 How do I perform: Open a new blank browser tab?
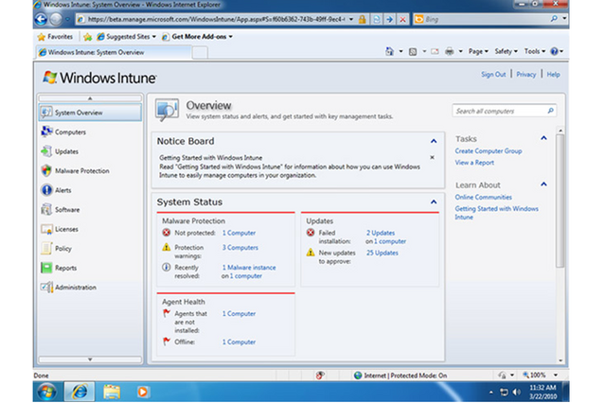pos(200,52)
